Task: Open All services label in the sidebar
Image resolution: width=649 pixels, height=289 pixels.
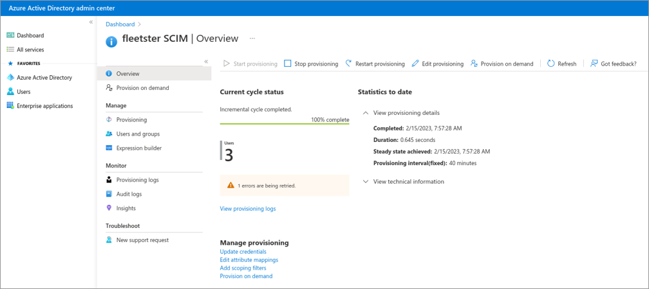Action: click(x=30, y=49)
